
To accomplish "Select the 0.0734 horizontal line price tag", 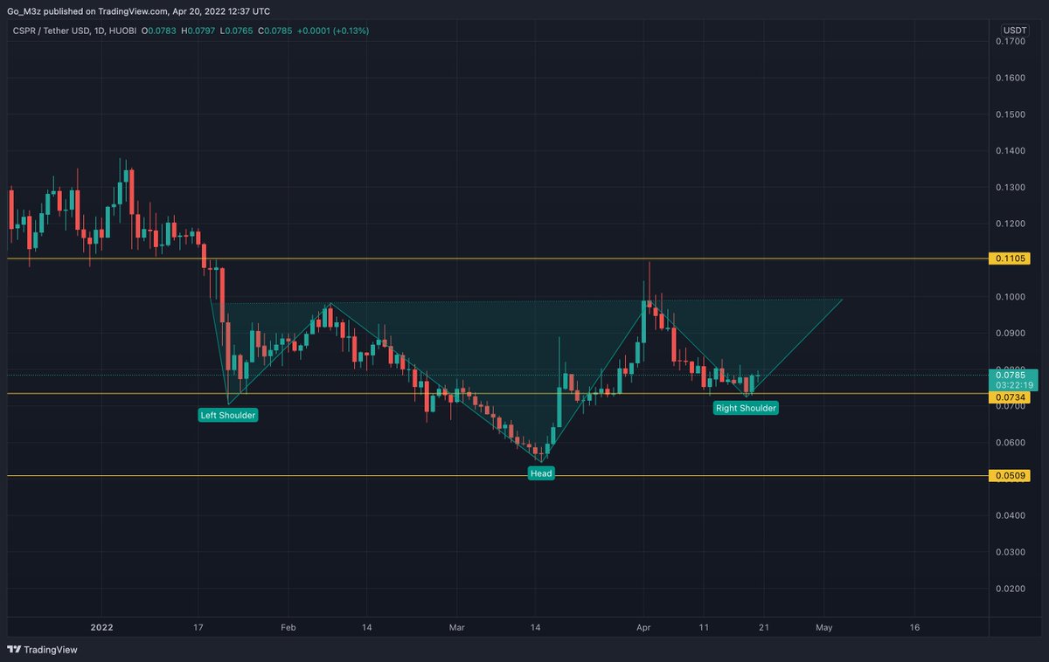I will [x=1010, y=397].
